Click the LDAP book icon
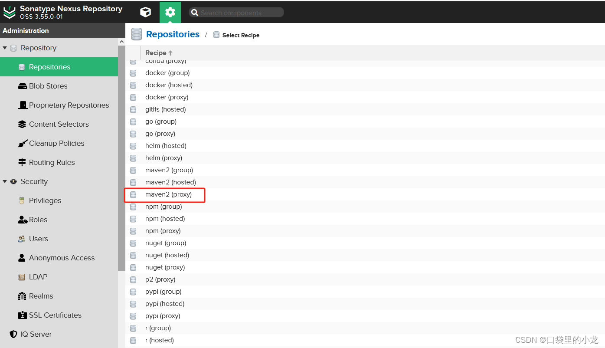 [x=22, y=277]
